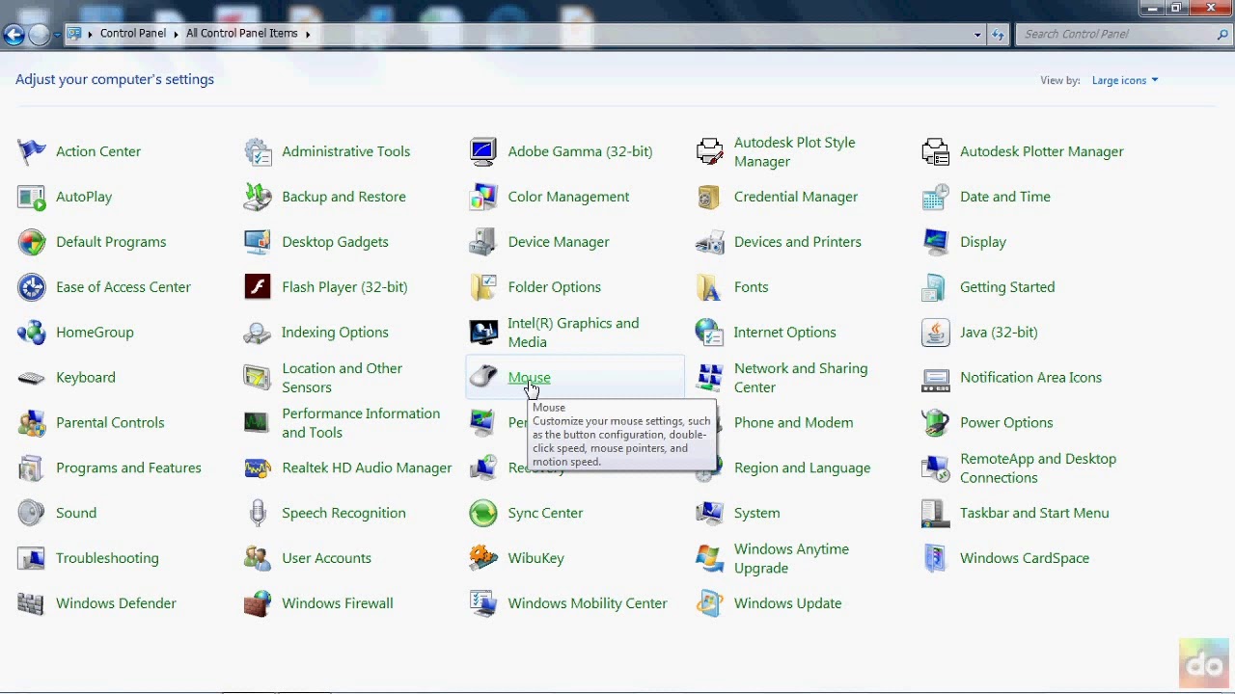Click the Java coffee cup icon
The width and height of the screenshot is (1235, 694).
coord(936,333)
